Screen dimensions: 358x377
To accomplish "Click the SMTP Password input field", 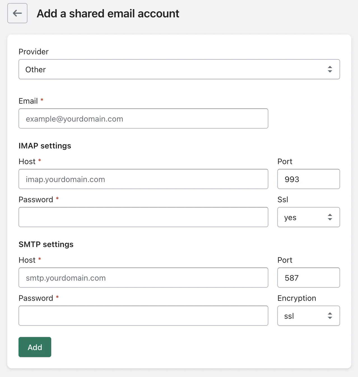I will click(x=143, y=316).
